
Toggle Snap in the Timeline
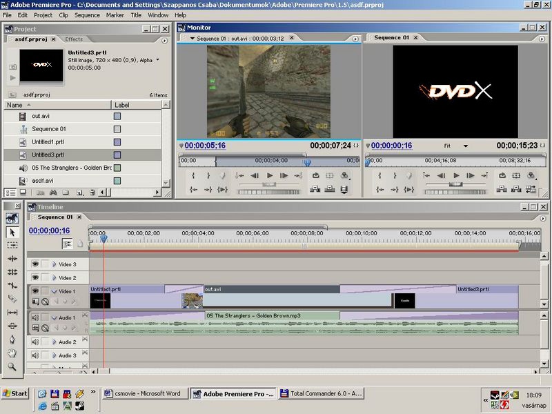pos(67,244)
